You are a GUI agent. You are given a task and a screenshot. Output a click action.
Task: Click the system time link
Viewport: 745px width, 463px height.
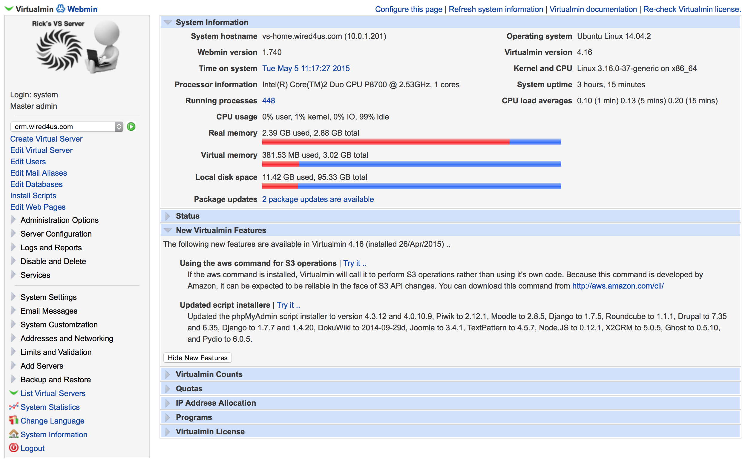coord(306,68)
